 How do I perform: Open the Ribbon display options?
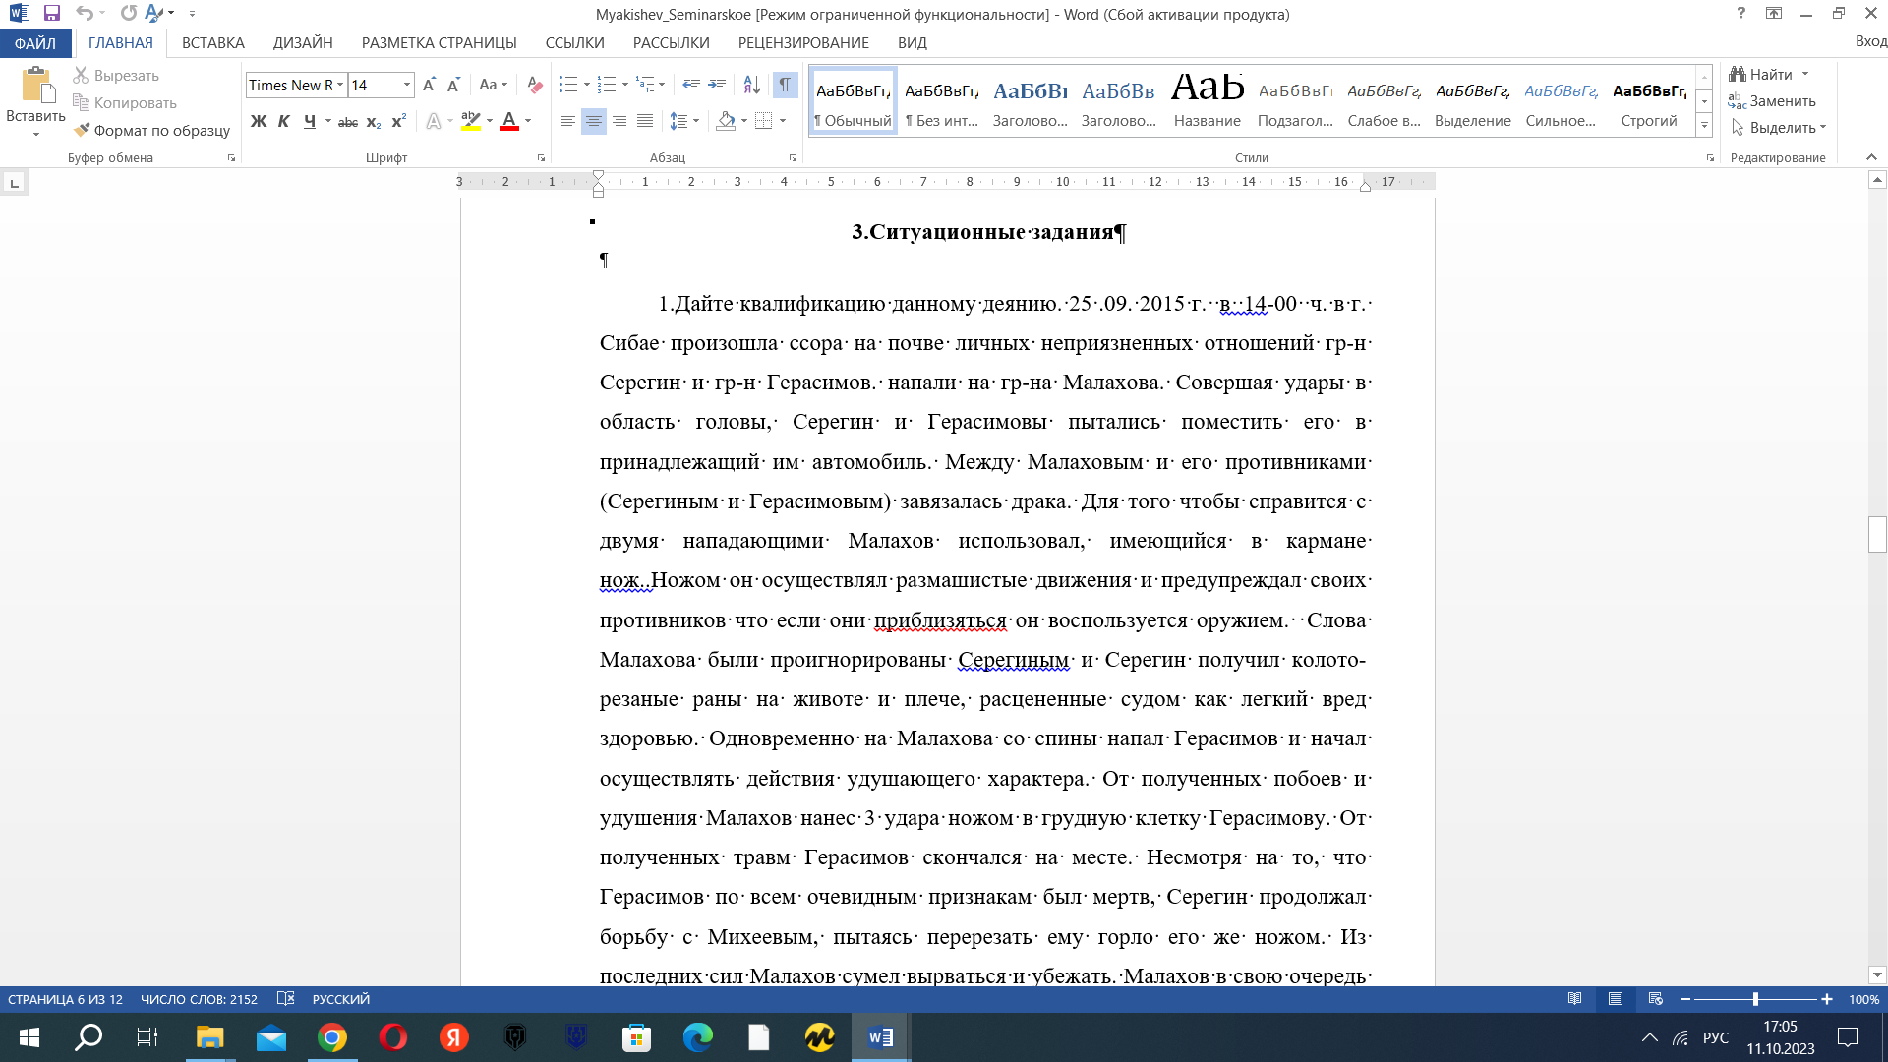[1774, 14]
